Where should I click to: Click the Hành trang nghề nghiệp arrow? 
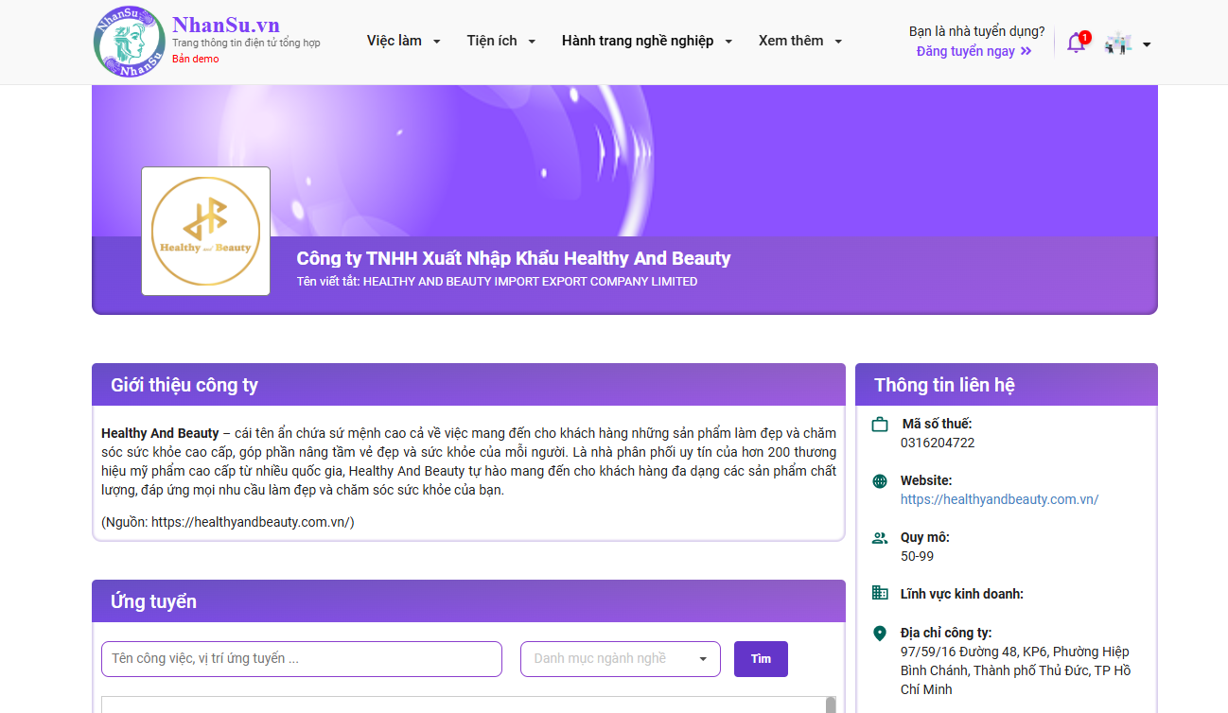[728, 42]
